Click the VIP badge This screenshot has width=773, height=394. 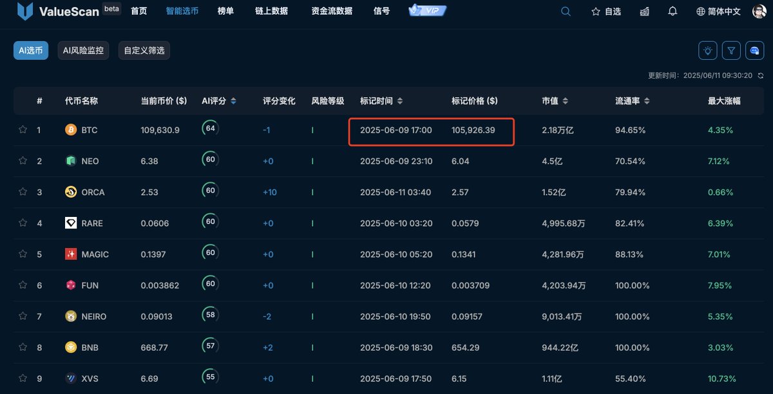[x=428, y=10]
